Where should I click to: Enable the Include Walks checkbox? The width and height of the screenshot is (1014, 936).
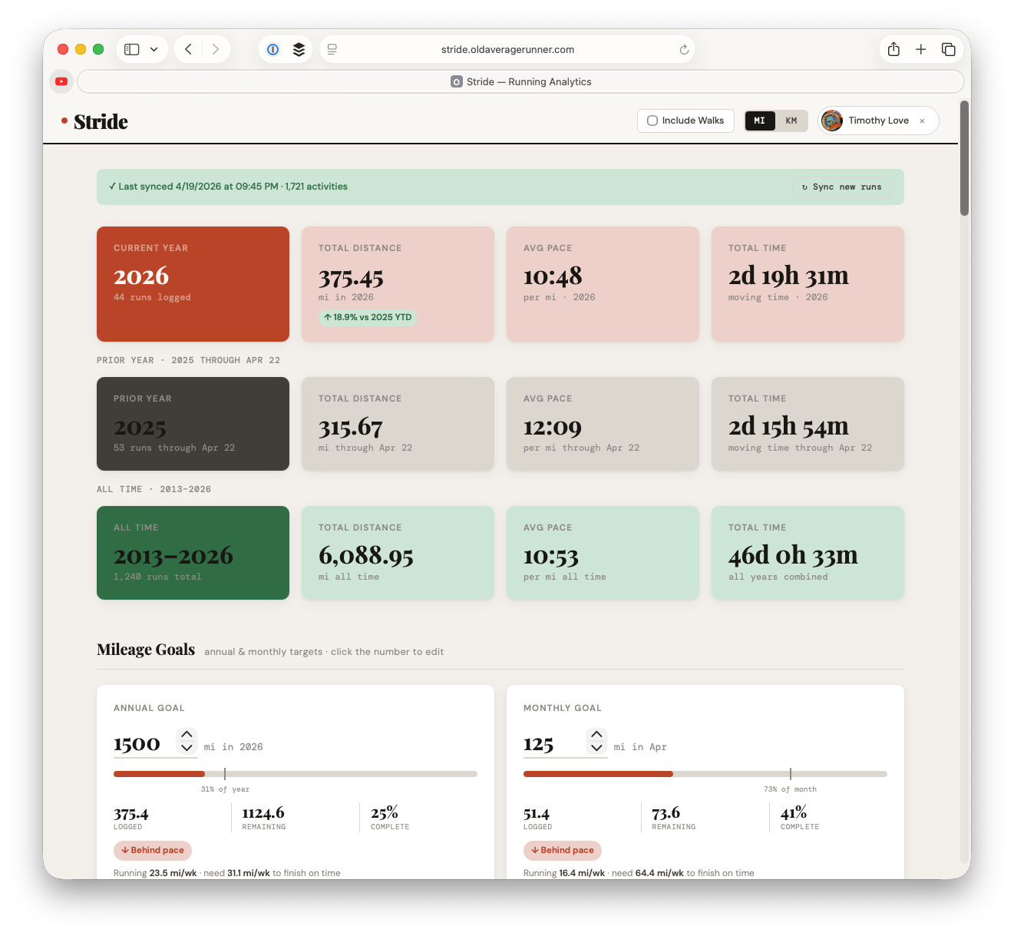click(652, 121)
